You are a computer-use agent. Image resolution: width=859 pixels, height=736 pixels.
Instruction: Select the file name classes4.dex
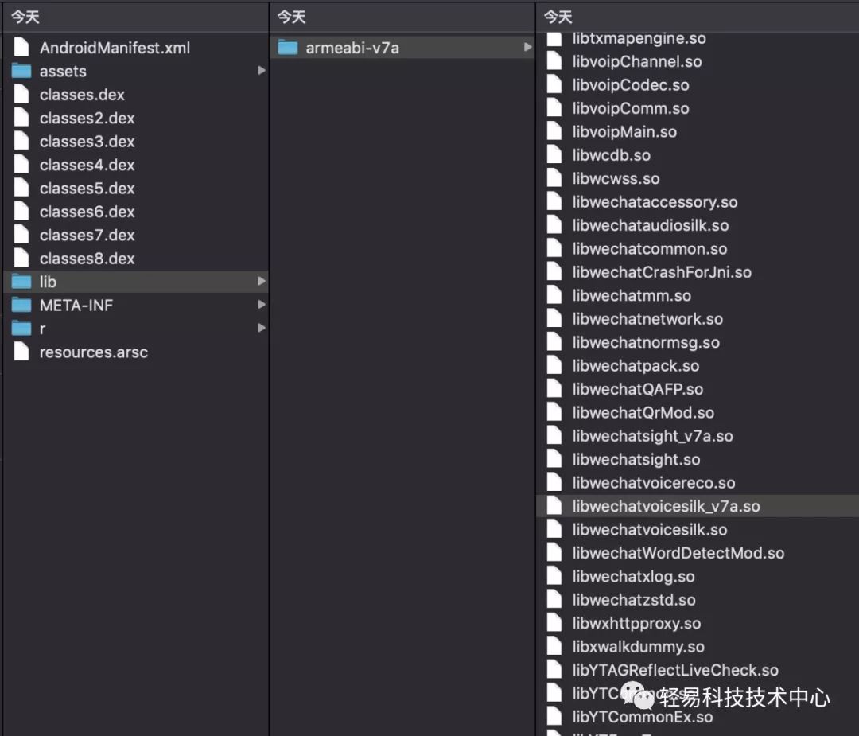87,165
